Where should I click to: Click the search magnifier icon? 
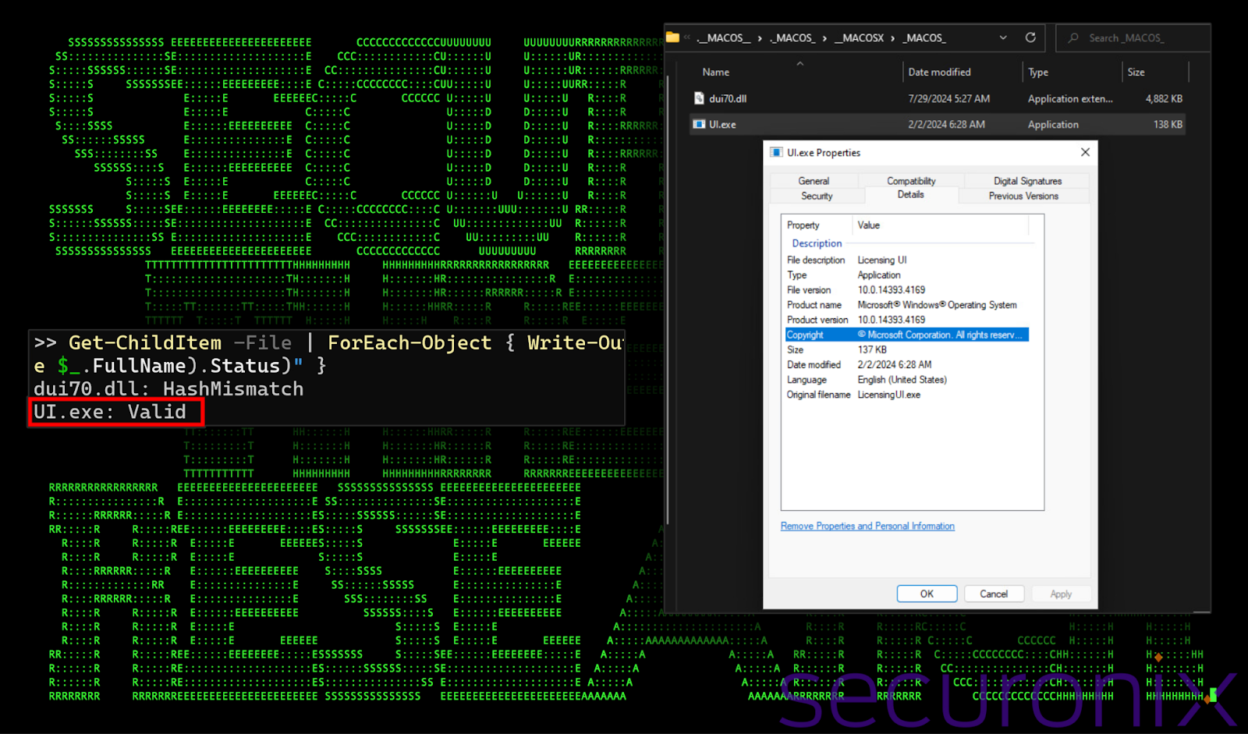(x=1073, y=37)
